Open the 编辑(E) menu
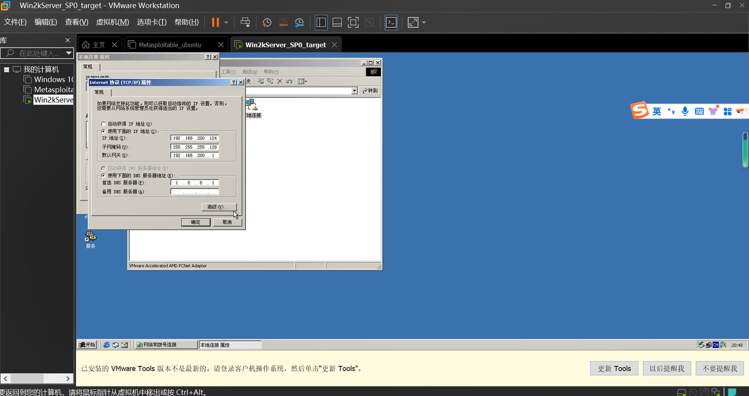Screen dimensions: 749x396 [46, 22]
